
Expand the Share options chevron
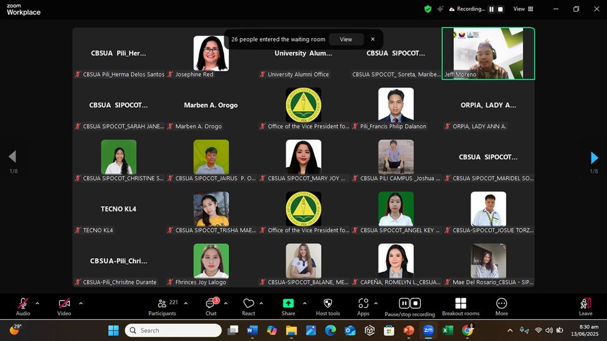304,304
